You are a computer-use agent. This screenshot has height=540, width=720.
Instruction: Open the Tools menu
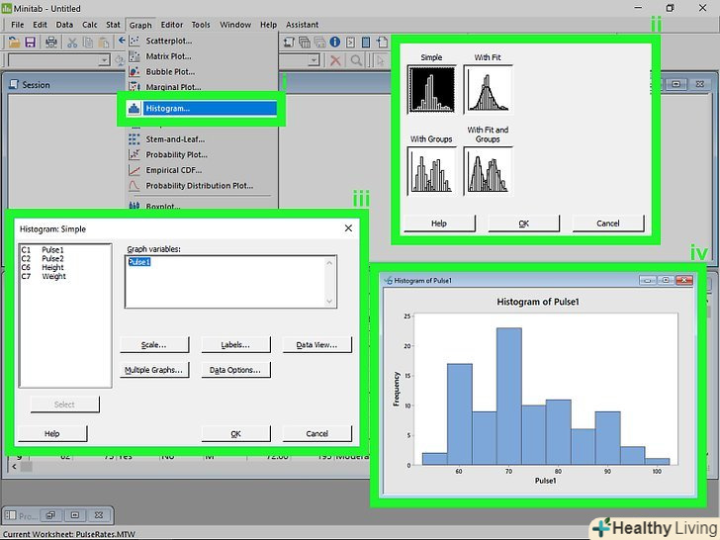click(x=201, y=25)
